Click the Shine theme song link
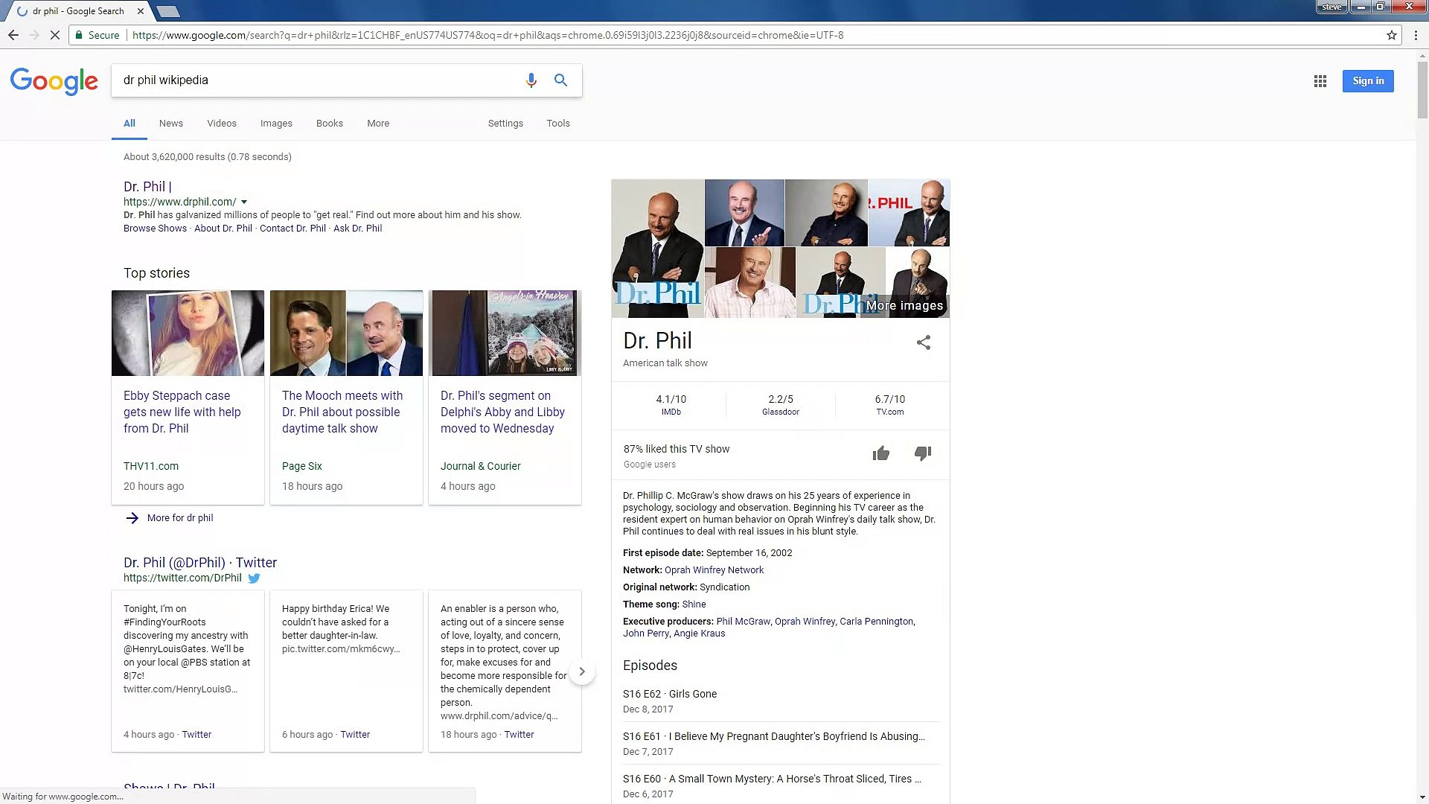This screenshot has height=804, width=1429. coord(694,604)
